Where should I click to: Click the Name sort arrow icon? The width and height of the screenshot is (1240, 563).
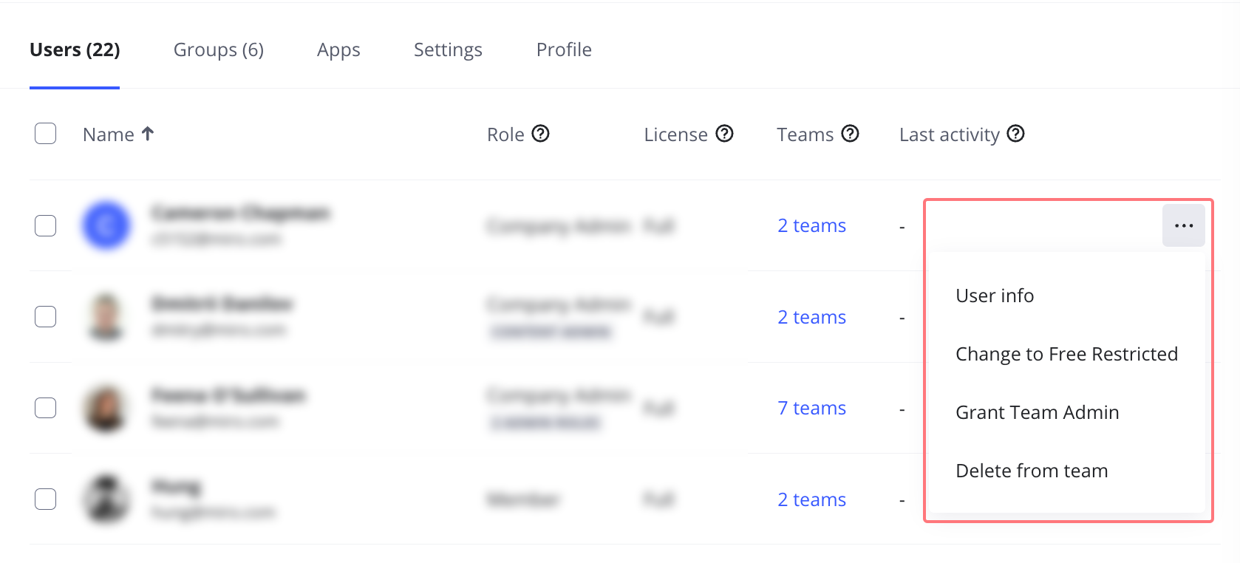(x=148, y=134)
